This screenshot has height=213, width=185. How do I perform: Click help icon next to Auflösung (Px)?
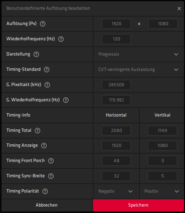[x=43, y=24]
